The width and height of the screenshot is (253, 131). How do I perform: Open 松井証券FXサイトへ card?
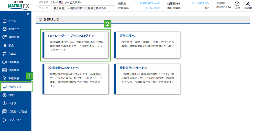click(x=147, y=79)
